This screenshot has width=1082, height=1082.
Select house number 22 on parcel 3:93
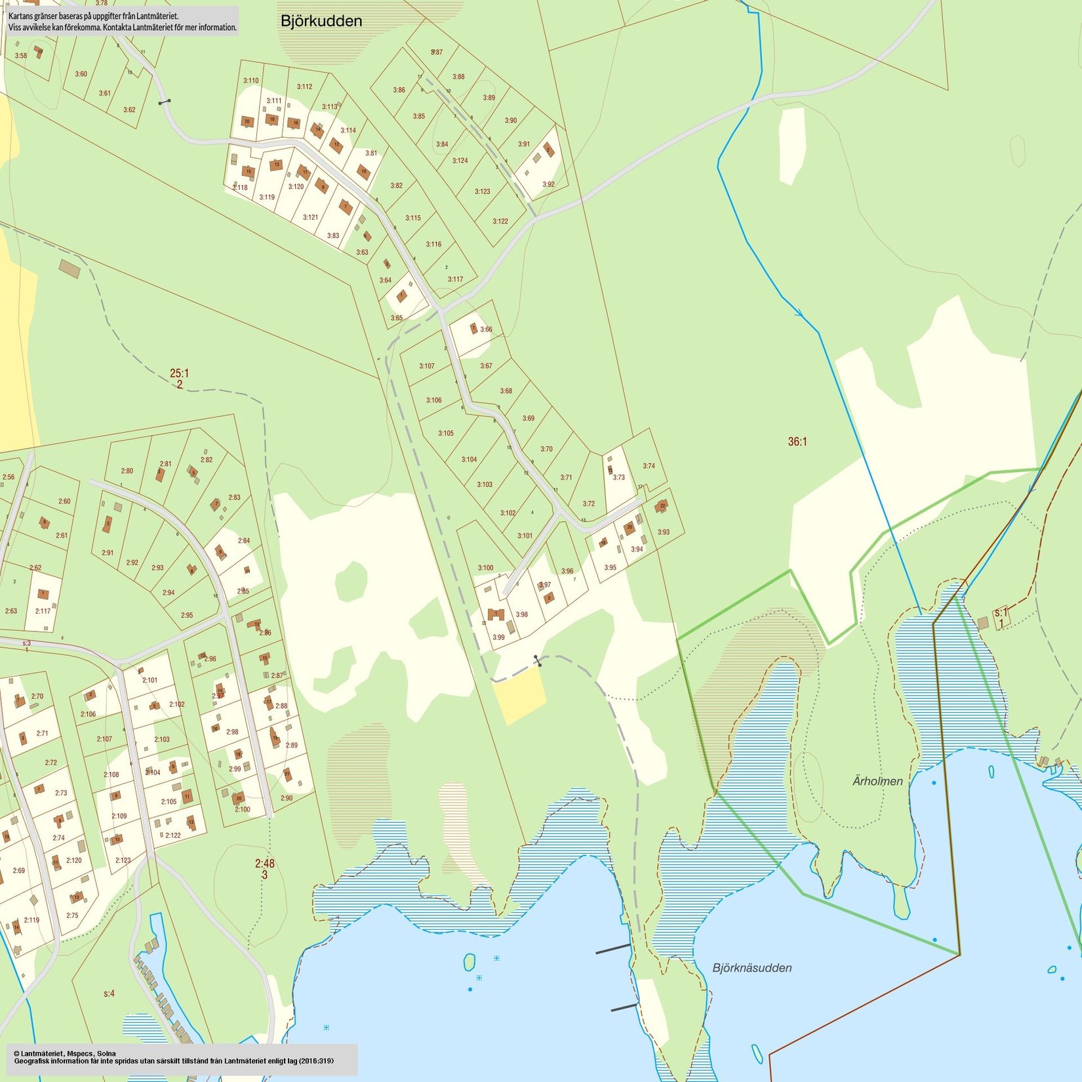[x=662, y=506]
